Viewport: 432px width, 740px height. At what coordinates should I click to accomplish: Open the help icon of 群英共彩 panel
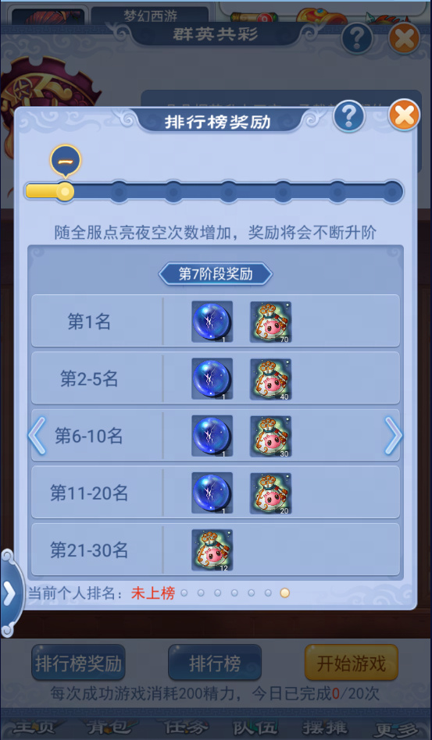[x=357, y=37]
